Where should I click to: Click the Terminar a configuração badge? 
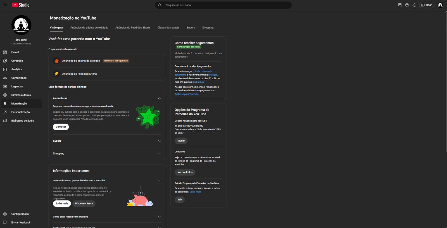pyautogui.click(x=116, y=61)
